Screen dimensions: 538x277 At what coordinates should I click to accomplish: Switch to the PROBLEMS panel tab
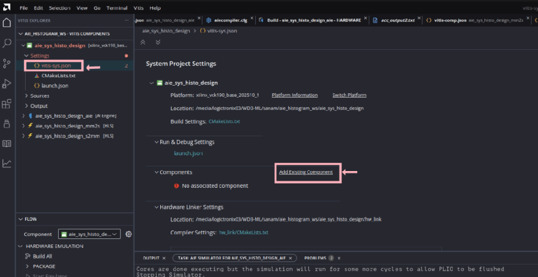pyautogui.click(x=315, y=258)
